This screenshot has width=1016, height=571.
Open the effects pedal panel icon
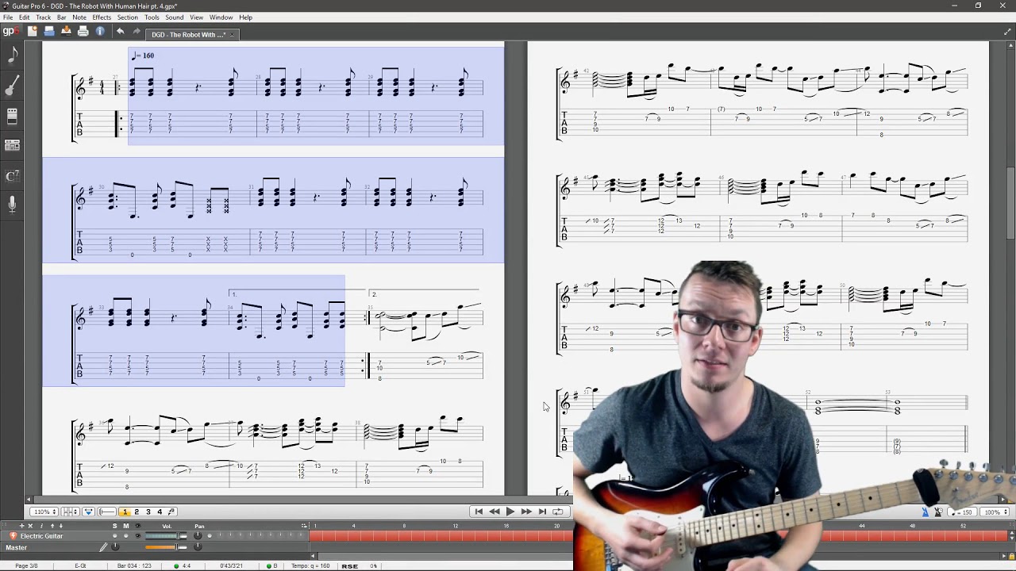(12, 117)
